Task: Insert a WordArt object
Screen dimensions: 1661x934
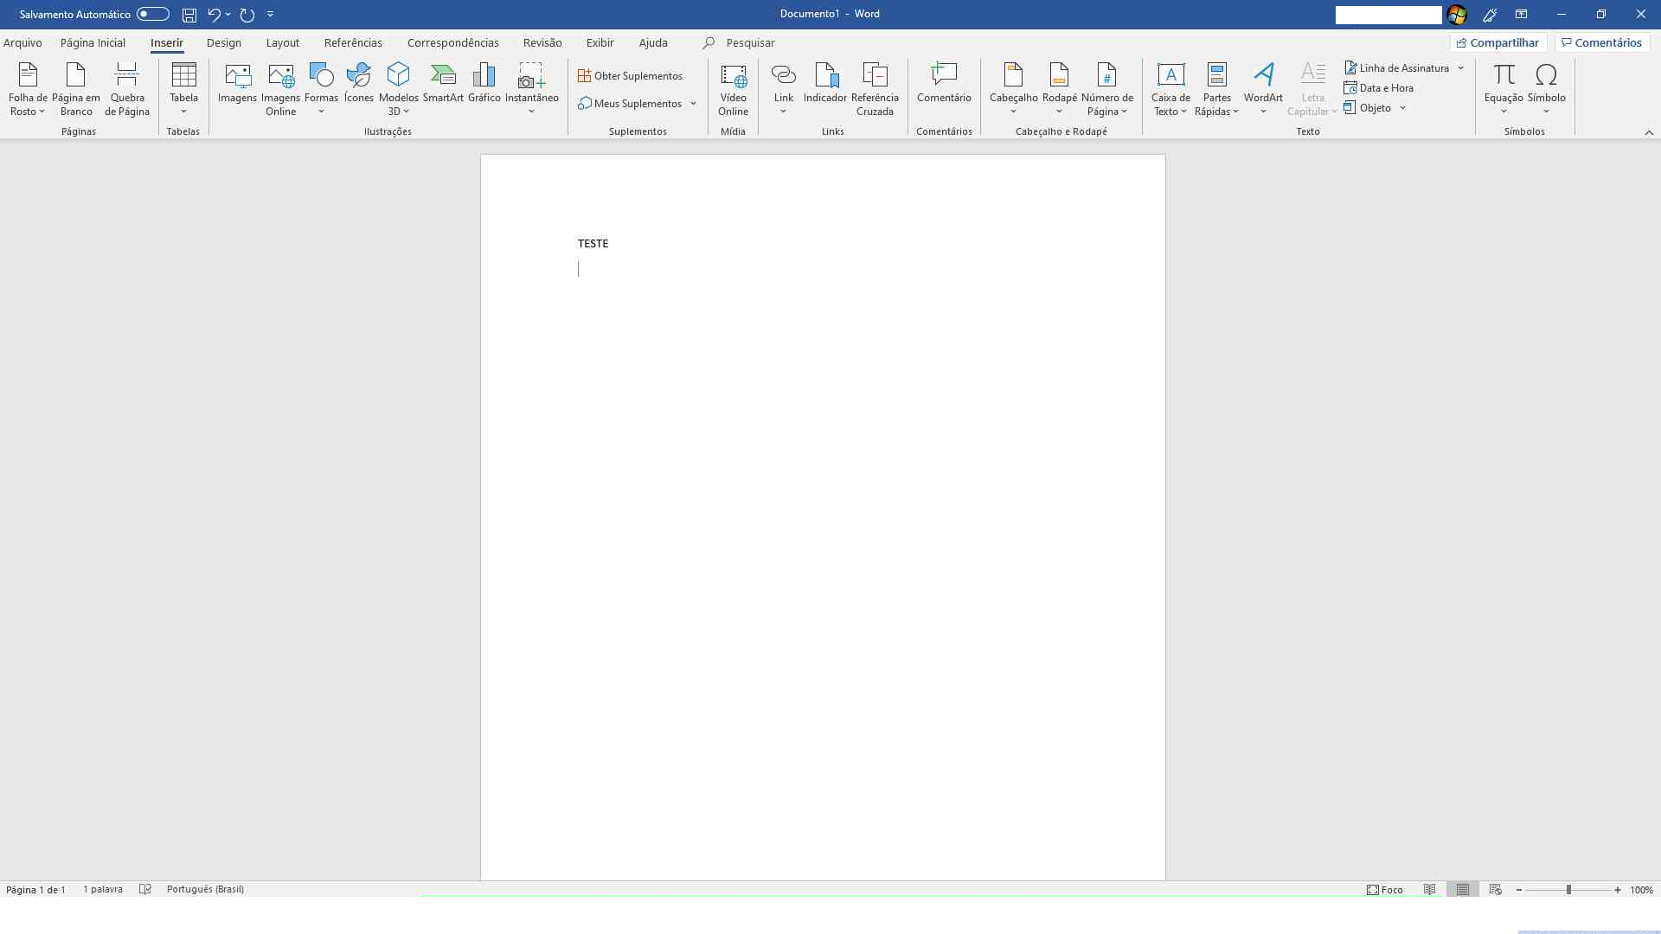Action: point(1263,85)
